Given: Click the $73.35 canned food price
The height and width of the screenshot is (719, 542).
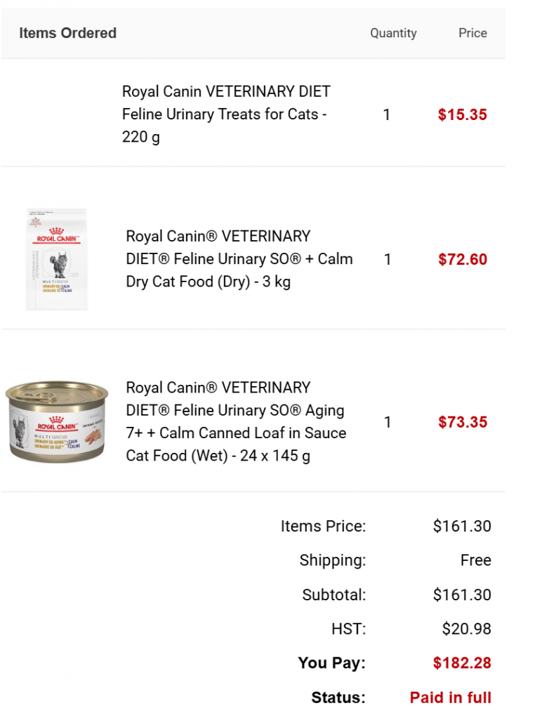Looking at the screenshot, I should point(462,422).
